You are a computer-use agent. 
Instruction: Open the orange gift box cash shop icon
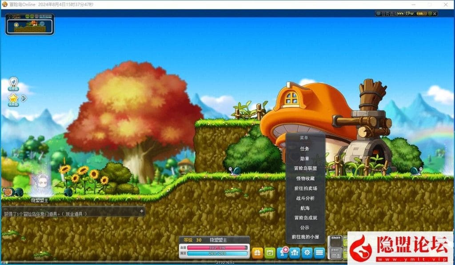pos(257,253)
